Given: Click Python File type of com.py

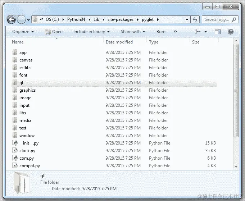Looking at the screenshot, I should (x=159, y=158).
